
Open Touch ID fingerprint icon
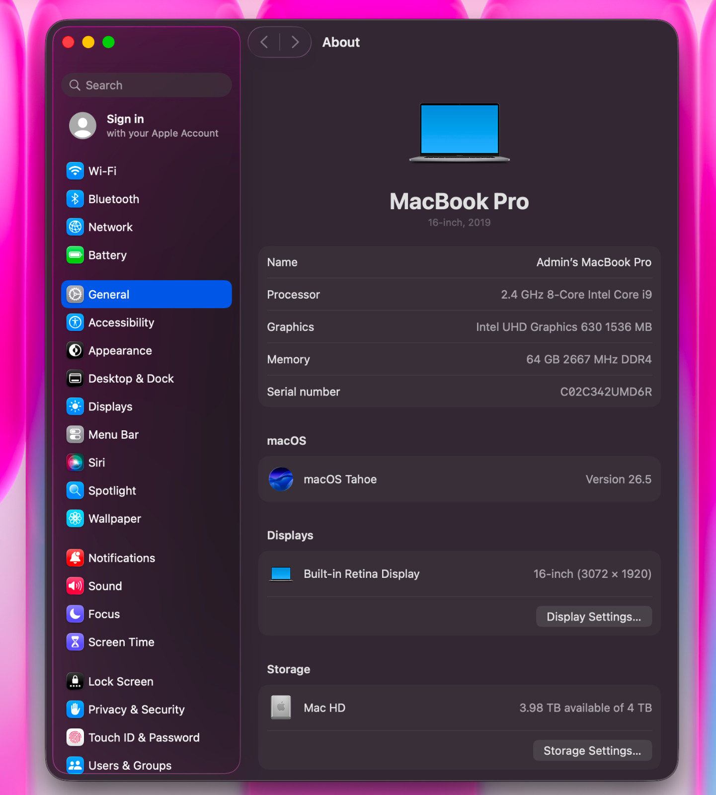coord(75,737)
